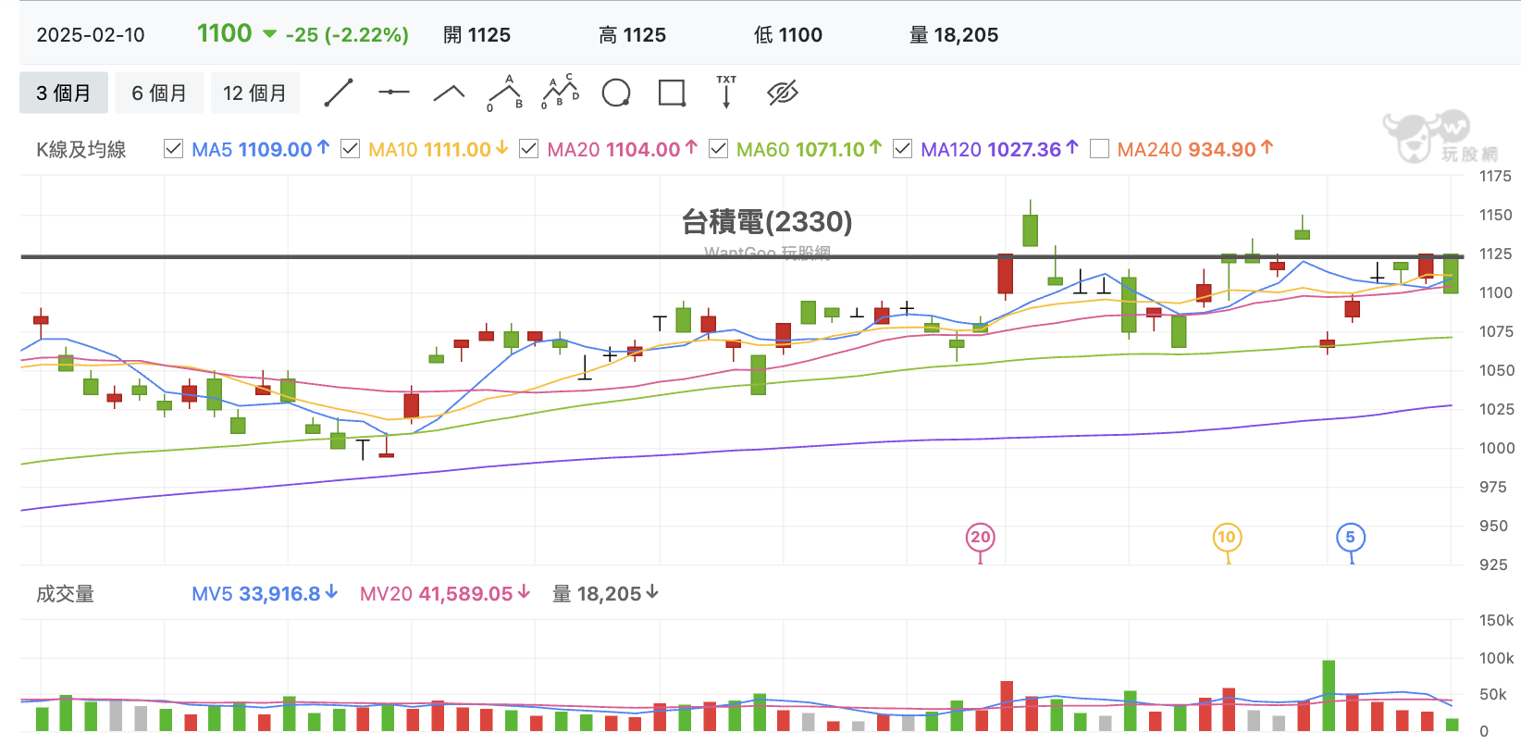
Task: Click the pink 20 marker on timeline
Action: (x=981, y=538)
